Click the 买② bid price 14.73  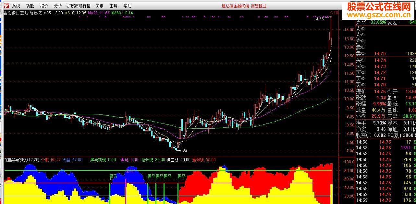[380, 66]
